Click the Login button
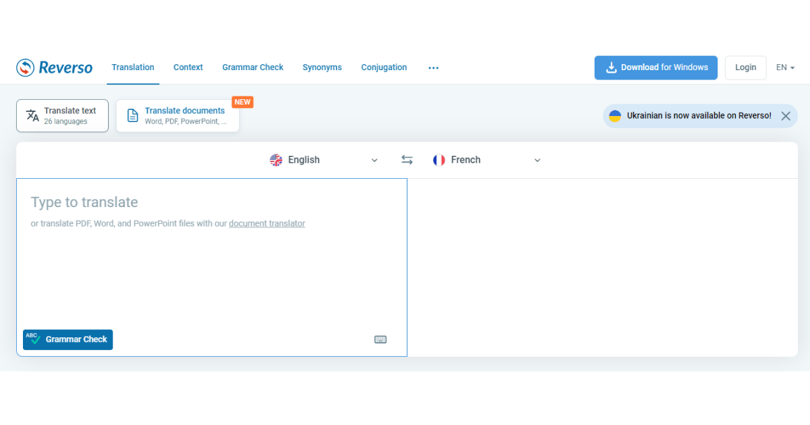 (746, 67)
